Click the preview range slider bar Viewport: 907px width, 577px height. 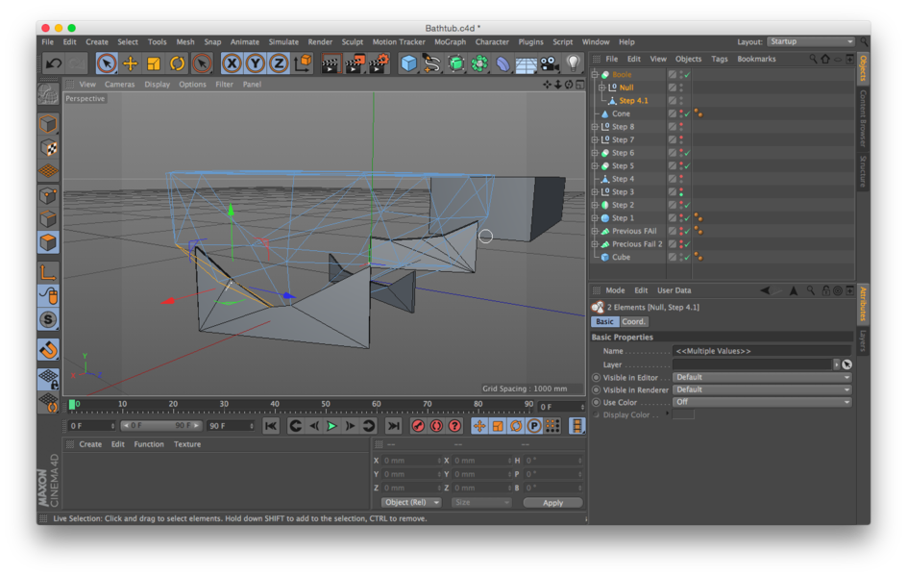[x=161, y=425]
